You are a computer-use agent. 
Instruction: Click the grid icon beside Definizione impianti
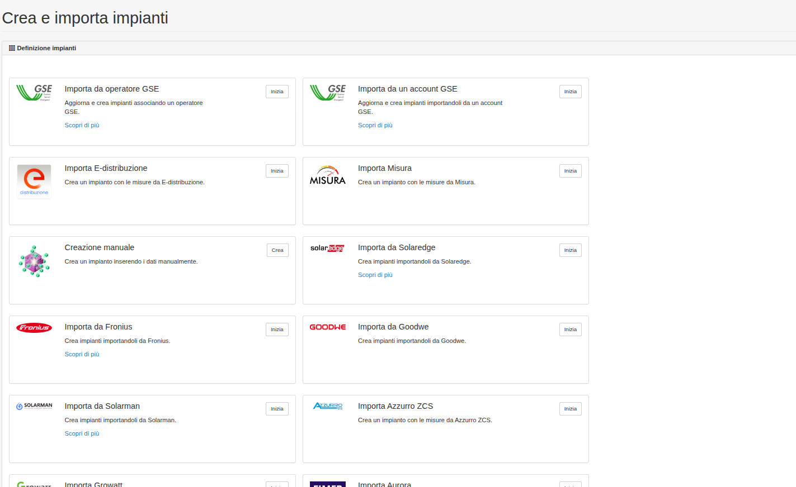point(12,48)
